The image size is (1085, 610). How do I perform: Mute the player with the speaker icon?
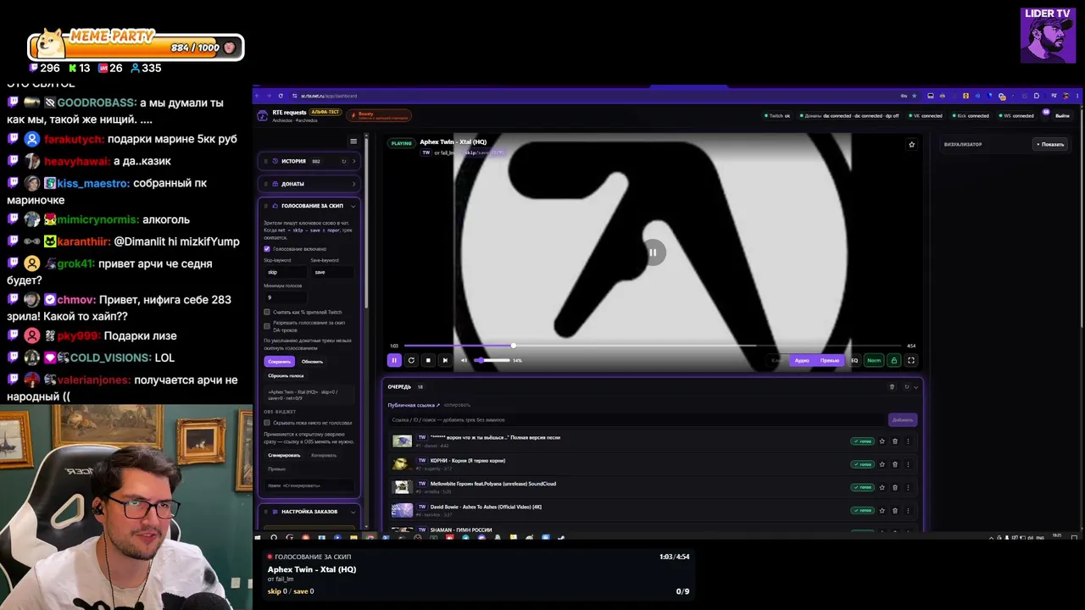tap(464, 360)
